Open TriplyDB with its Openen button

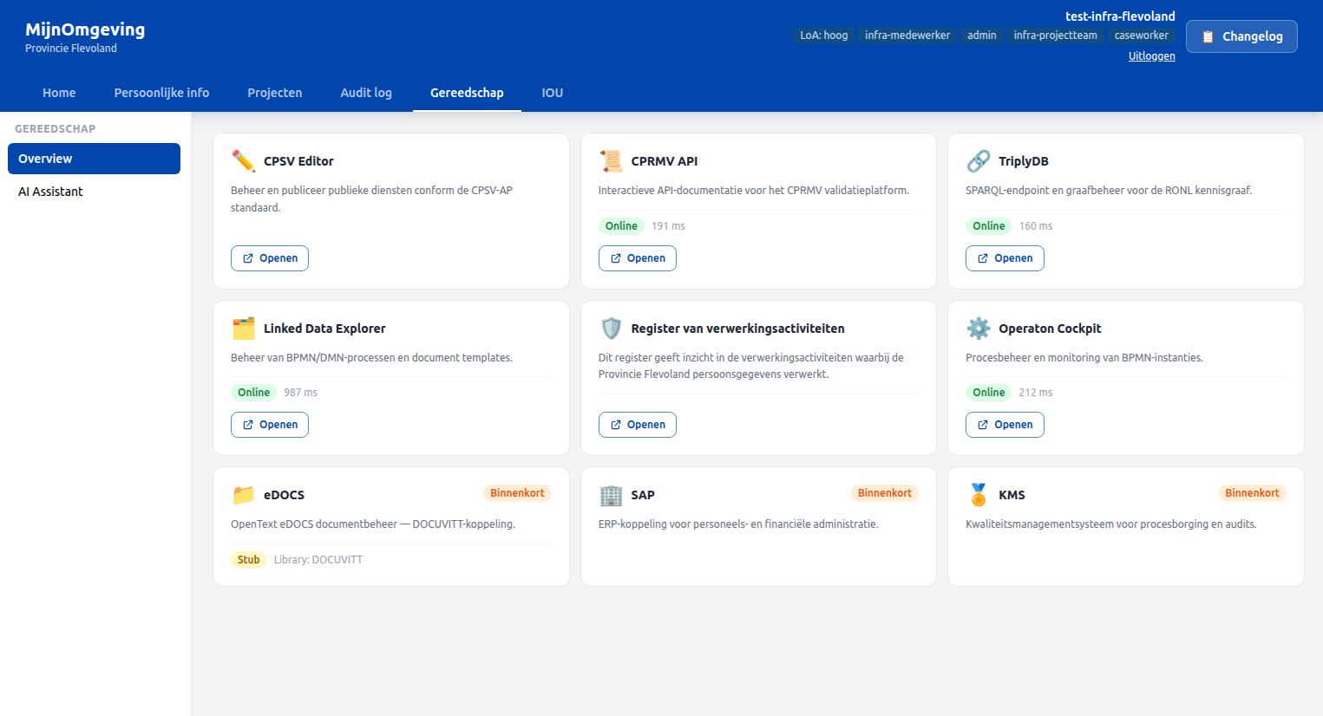(x=1005, y=257)
